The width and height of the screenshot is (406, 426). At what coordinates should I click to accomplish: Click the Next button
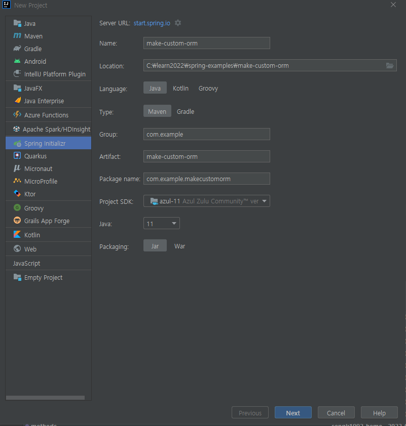point(293,413)
